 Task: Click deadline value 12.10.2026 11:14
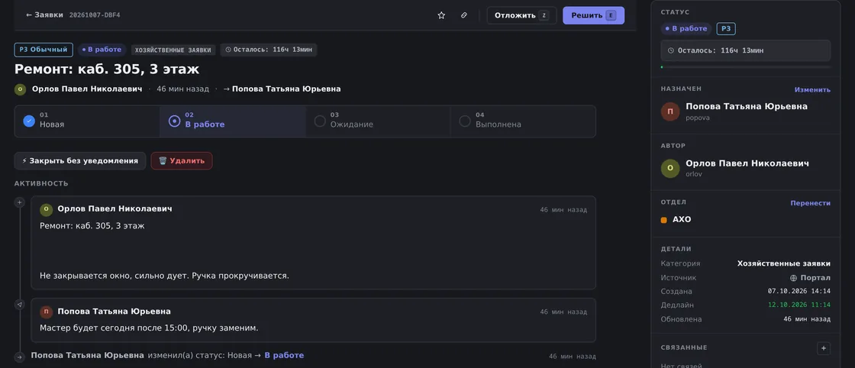tap(799, 305)
